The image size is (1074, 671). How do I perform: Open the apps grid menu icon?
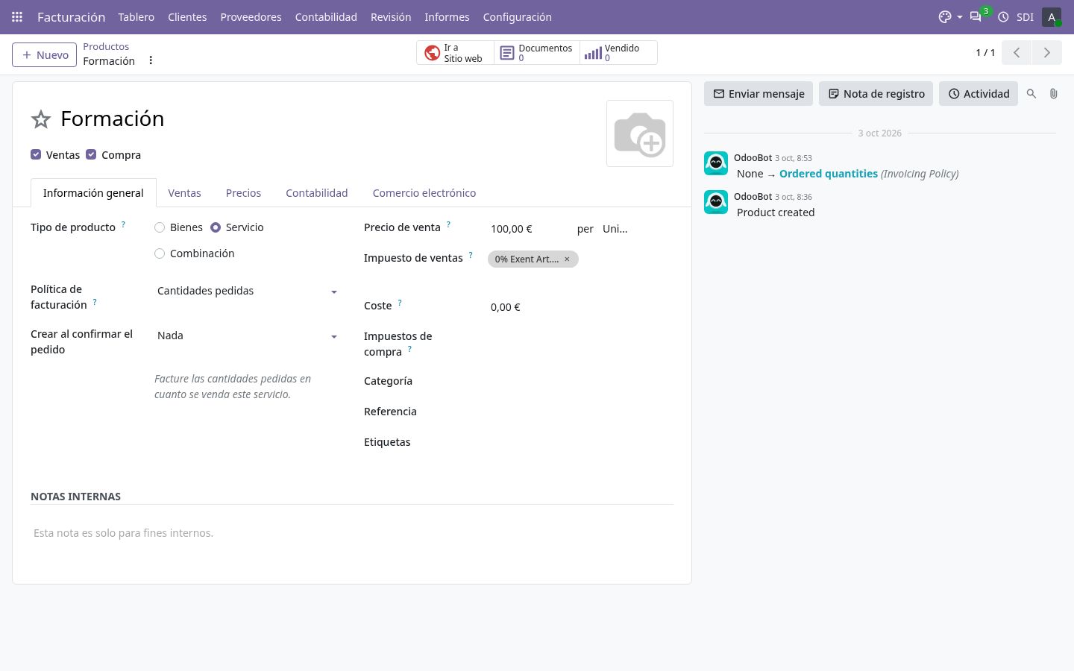pyautogui.click(x=17, y=16)
